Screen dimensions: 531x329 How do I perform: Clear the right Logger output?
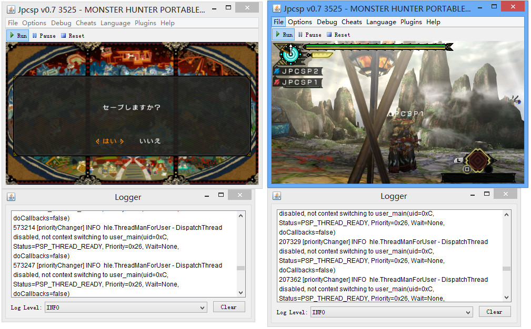click(494, 312)
